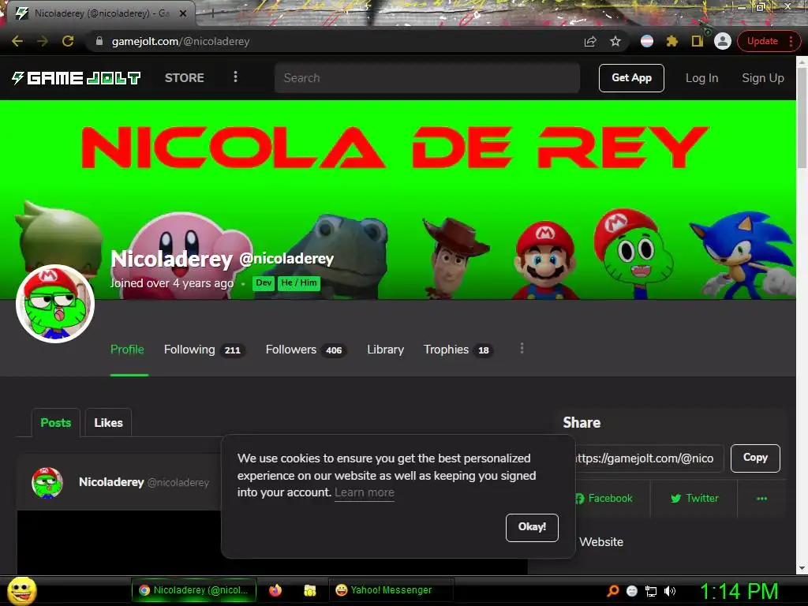Click the round face tray icon

tap(632, 591)
